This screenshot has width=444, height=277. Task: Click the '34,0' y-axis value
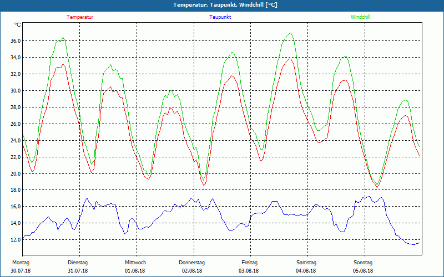(16, 58)
